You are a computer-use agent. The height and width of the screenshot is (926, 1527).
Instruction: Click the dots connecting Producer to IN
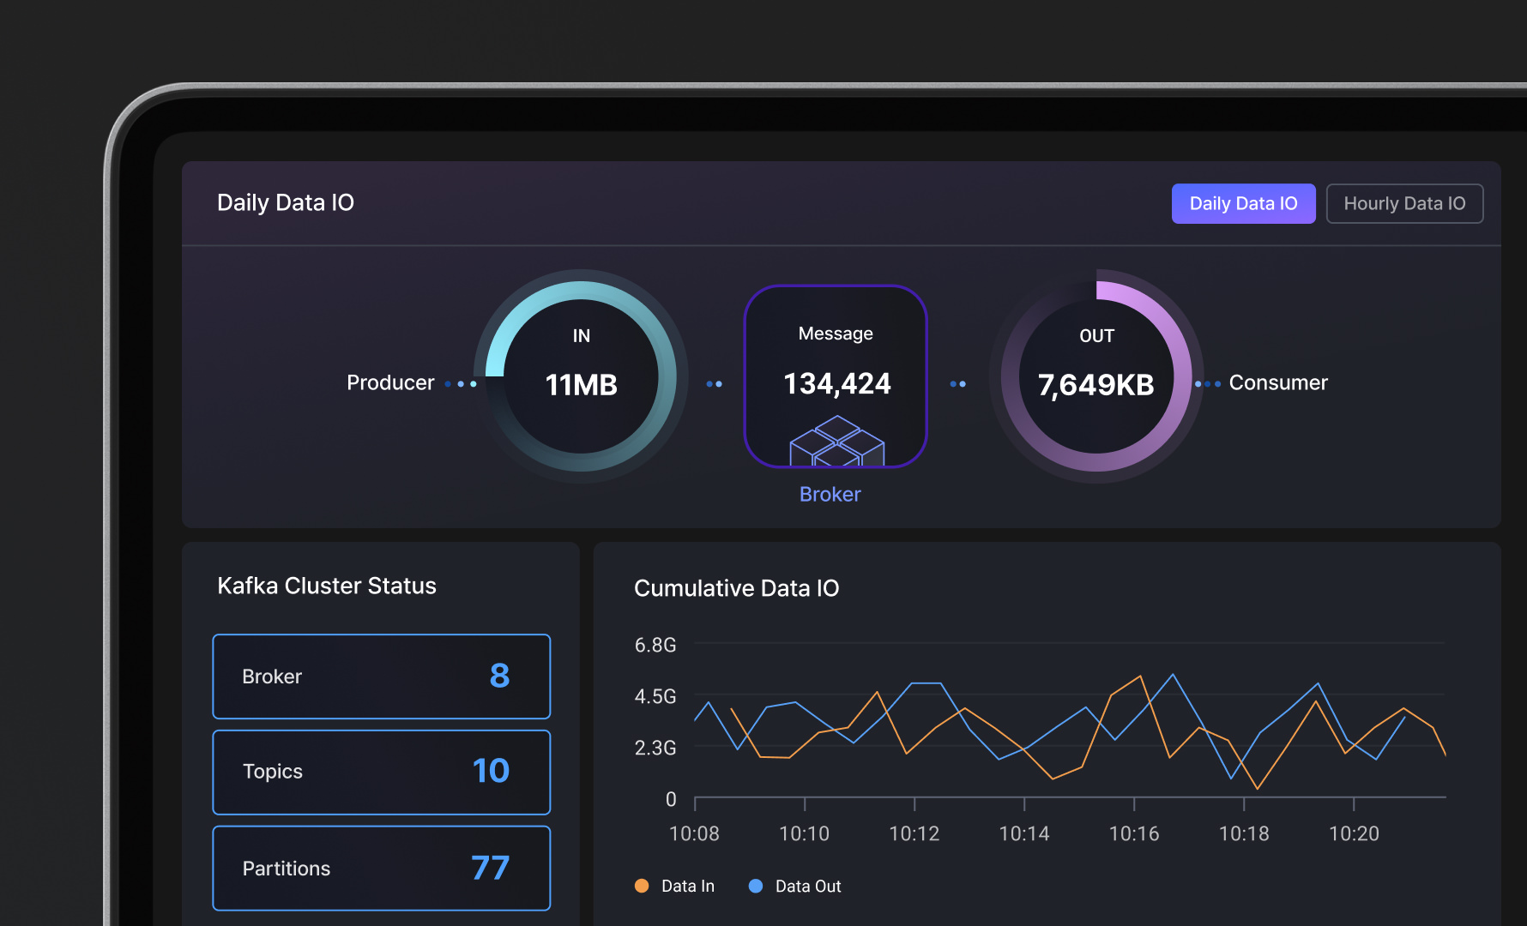[461, 384]
